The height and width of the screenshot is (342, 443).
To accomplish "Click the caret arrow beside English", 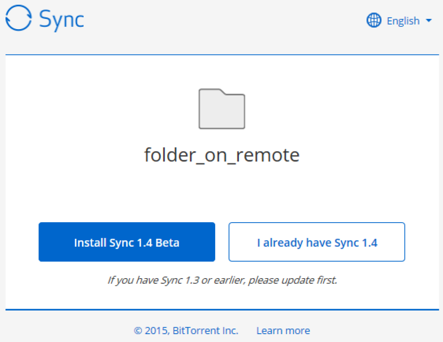I will 428,21.
